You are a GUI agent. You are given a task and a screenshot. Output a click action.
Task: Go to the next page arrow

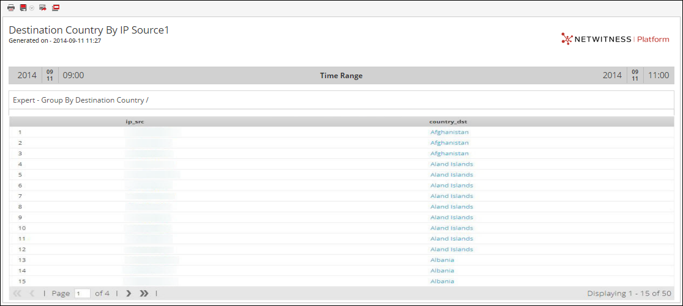pyautogui.click(x=129, y=293)
